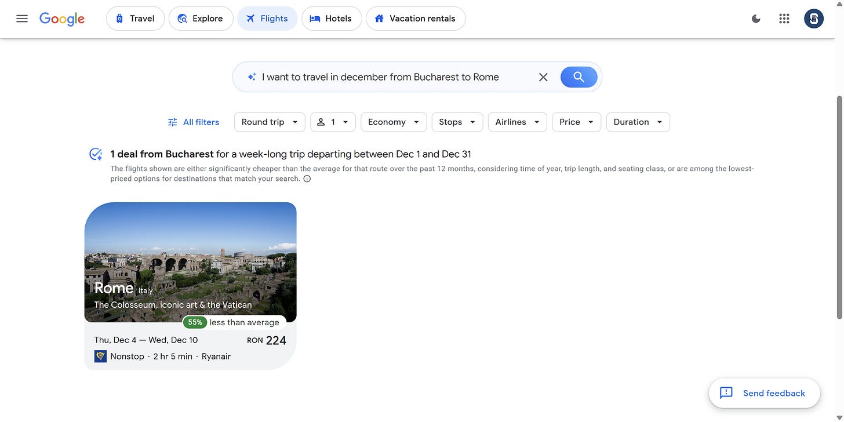Expand the Round trip dropdown

[x=270, y=122]
